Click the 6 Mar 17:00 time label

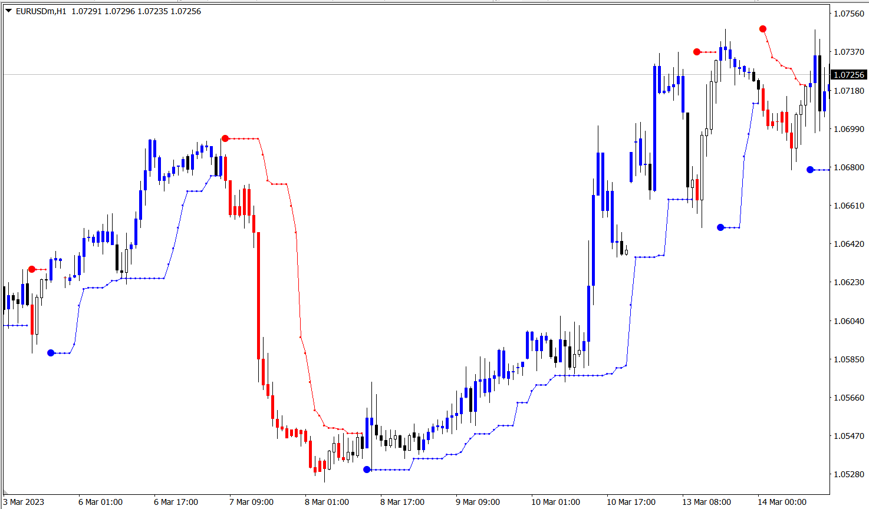[x=176, y=502]
